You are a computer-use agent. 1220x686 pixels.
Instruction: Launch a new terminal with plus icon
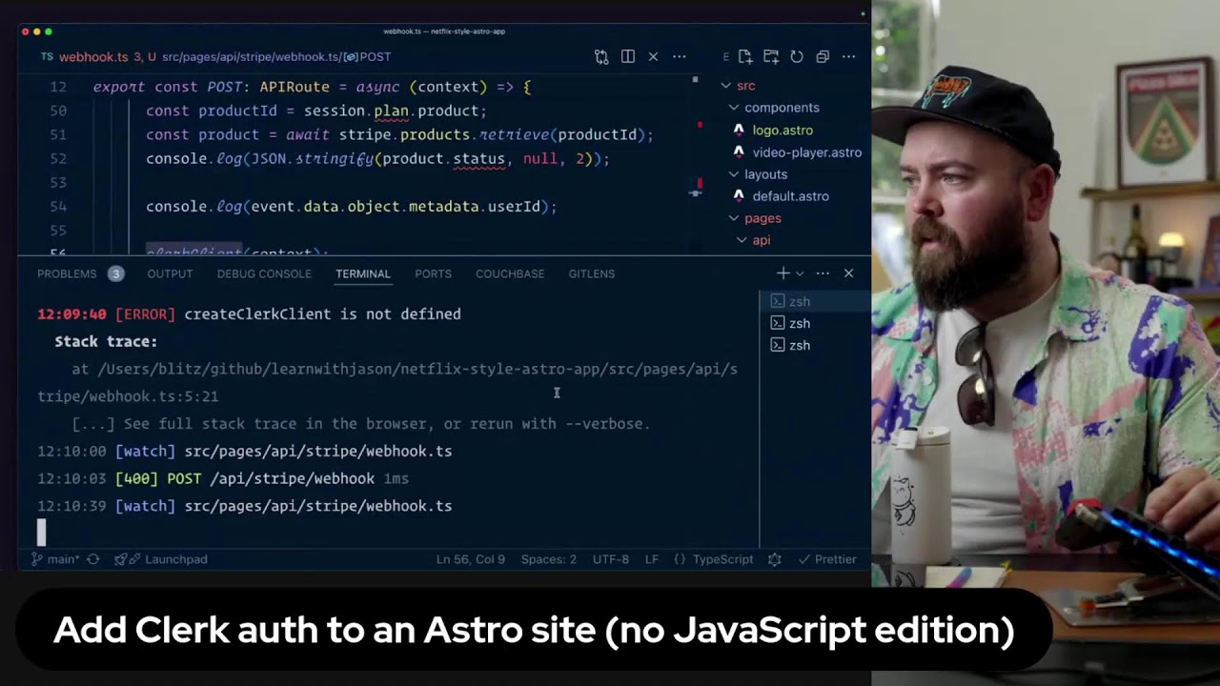pos(783,273)
